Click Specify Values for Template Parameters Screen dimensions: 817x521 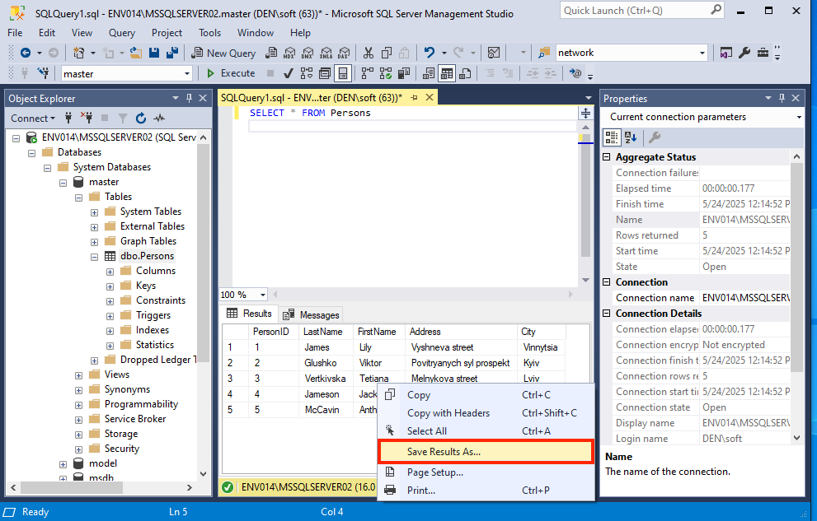tap(575, 73)
